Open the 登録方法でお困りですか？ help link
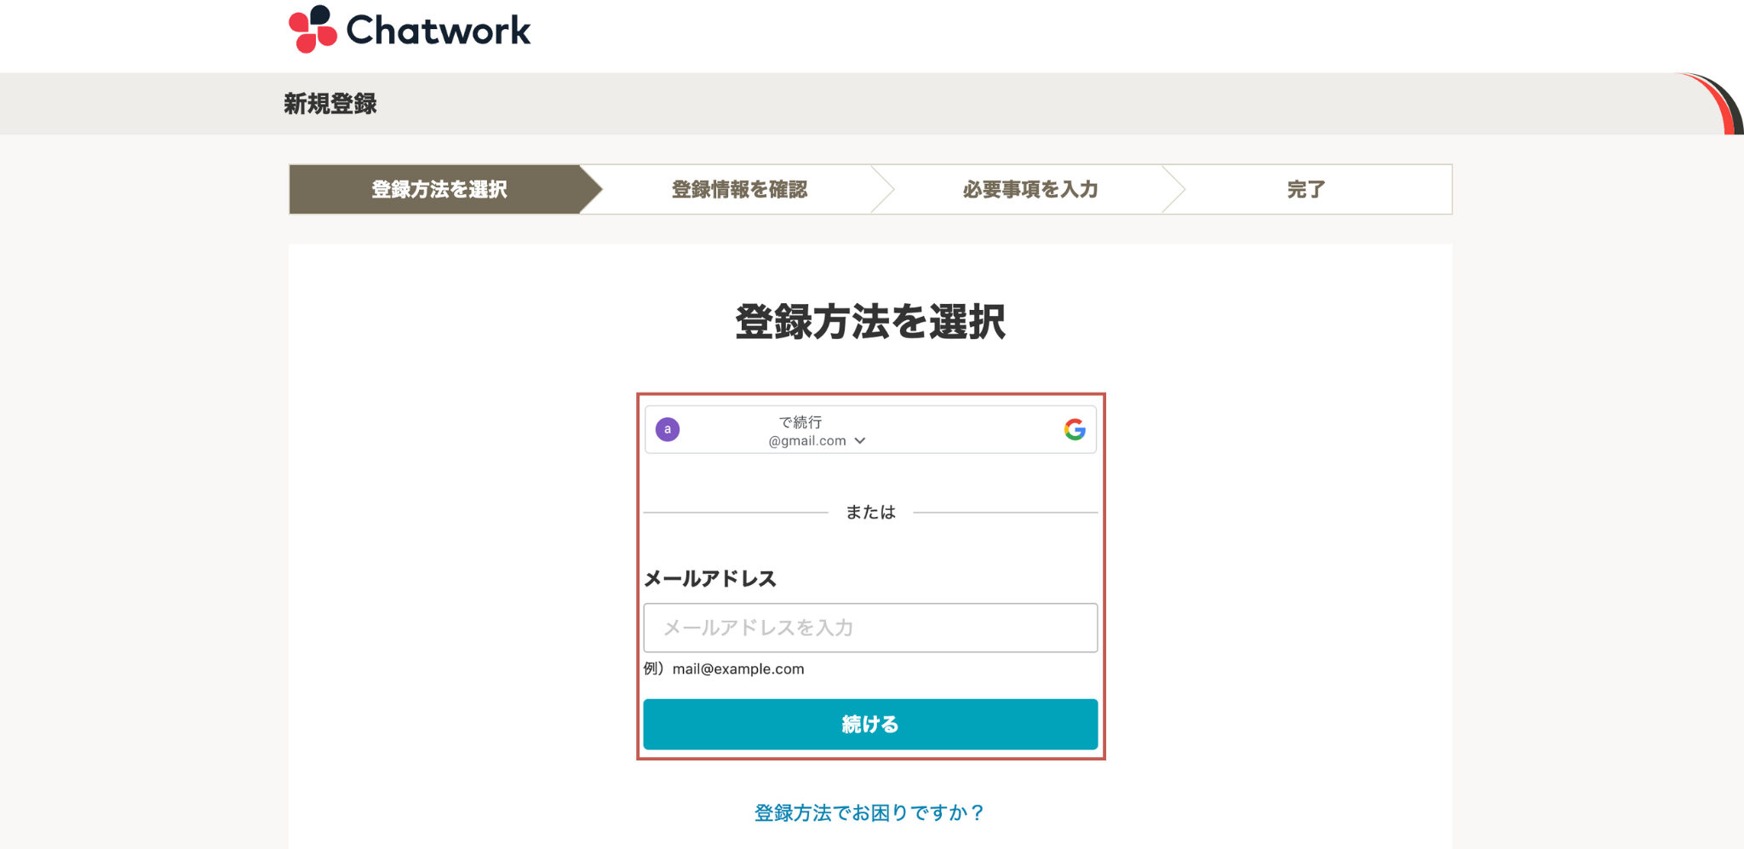The height and width of the screenshot is (849, 1744). pos(869,812)
